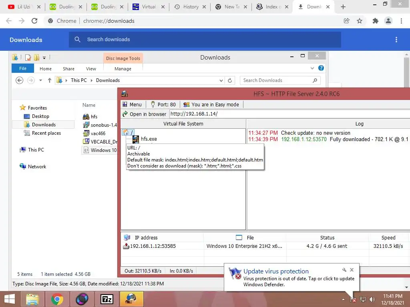Open 7-Zip from the taskbar
The height and width of the screenshot is (307, 410).
tap(107, 299)
